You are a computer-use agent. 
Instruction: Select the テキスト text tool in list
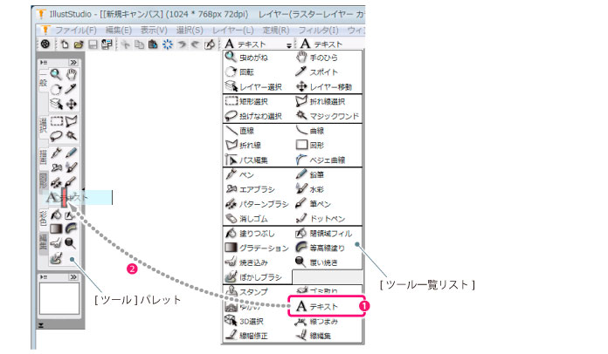click(x=323, y=306)
